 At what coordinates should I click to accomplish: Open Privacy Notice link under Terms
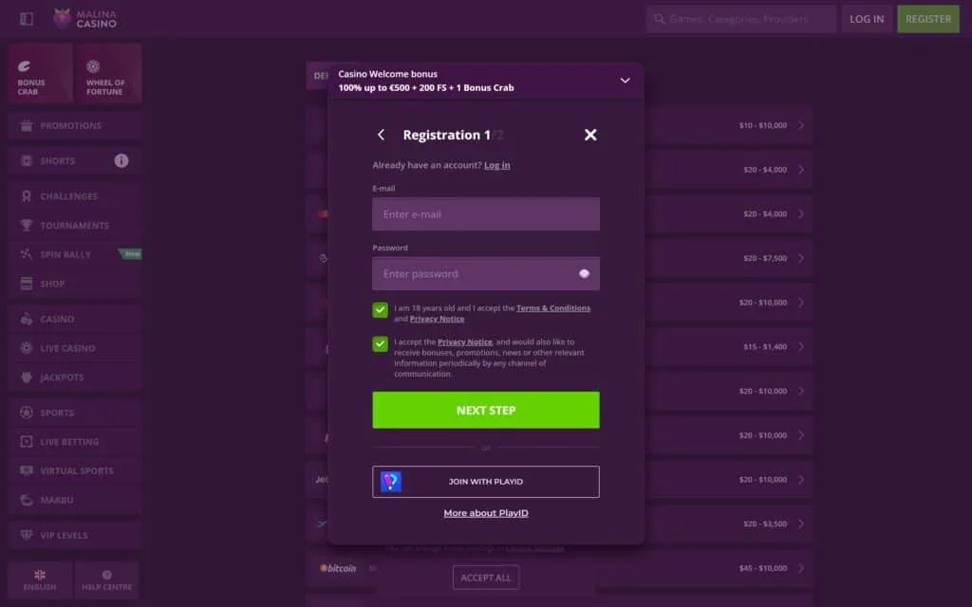click(437, 319)
